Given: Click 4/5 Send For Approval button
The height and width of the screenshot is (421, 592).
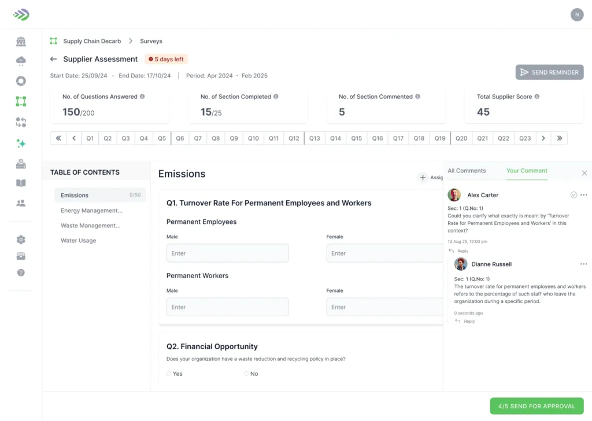Looking at the screenshot, I should tap(536, 406).
